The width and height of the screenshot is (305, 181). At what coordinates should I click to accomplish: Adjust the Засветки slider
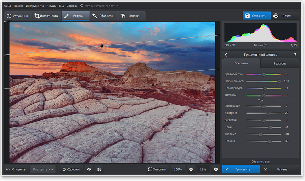263,121
